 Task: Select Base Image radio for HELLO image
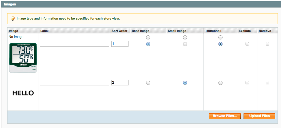point(148,83)
